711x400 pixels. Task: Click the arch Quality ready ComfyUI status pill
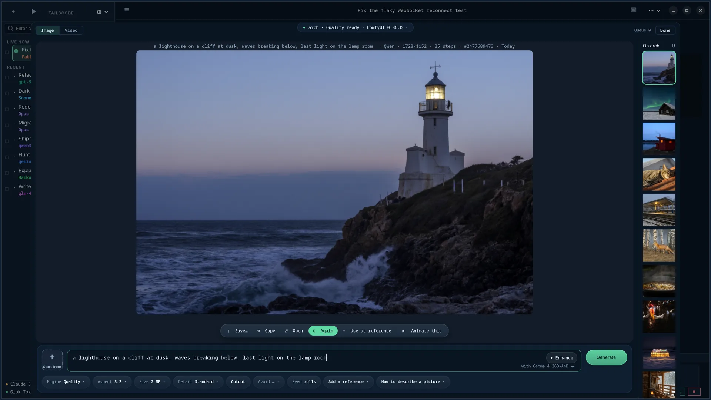coord(355,27)
